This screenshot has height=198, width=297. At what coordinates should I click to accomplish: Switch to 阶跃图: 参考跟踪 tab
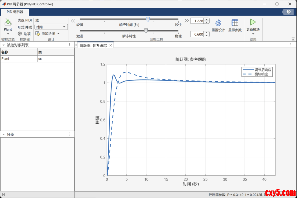(93, 46)
